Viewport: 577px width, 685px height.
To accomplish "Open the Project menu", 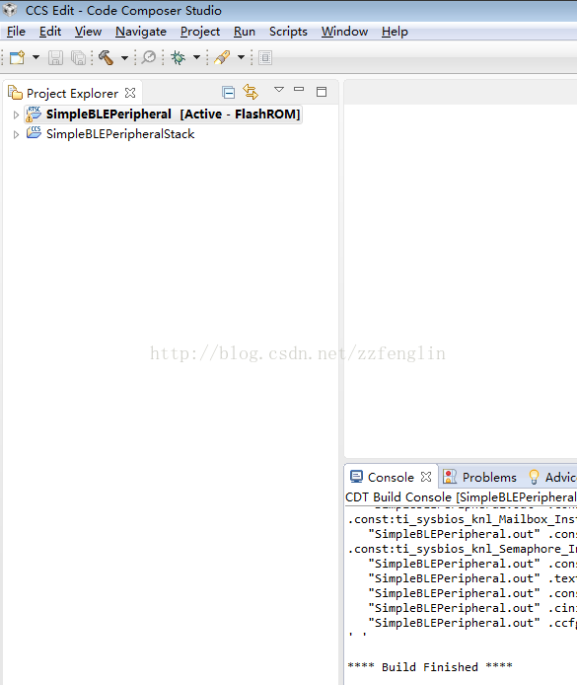I will [x=200, y=32].
